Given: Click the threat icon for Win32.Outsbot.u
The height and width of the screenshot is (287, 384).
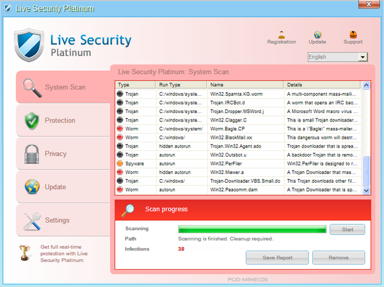Looking at the screenshot, I should [120, 155].
